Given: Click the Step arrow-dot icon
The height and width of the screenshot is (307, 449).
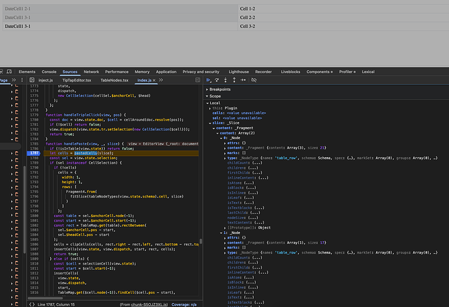Looking at the screenshot, I should pos(243,80).
